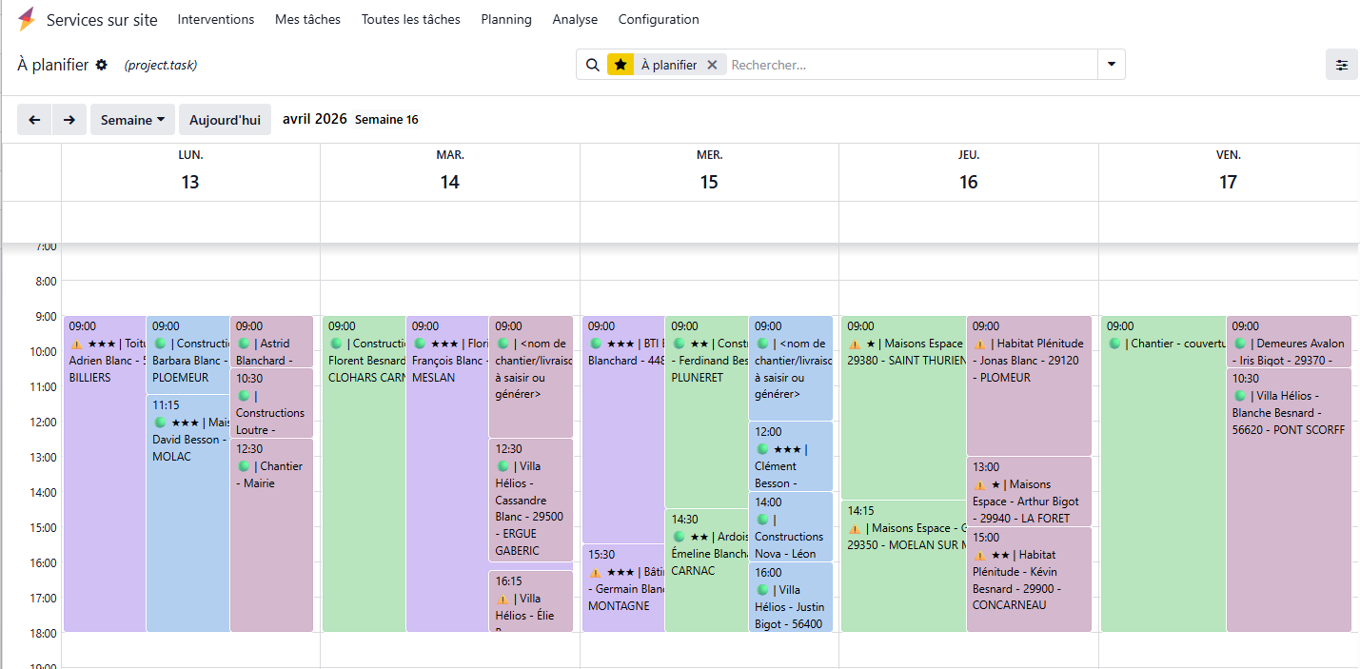The image size is (1360, 669).
Task: Toggle the side panel settings sliders icon
Action: [x=1341, y=65]
